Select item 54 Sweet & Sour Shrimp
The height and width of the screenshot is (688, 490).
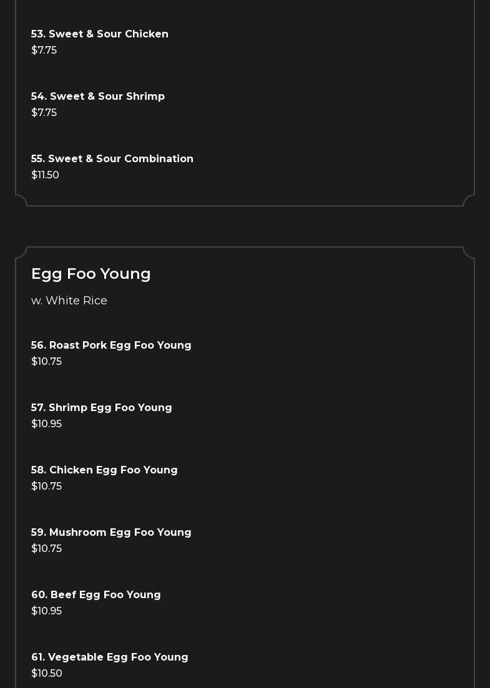click(x=98, y=97)
